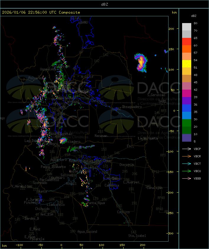Click the orange VBCR arrow icon

187,156
